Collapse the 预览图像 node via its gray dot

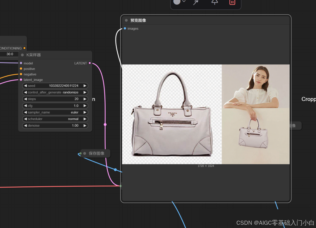126,20
